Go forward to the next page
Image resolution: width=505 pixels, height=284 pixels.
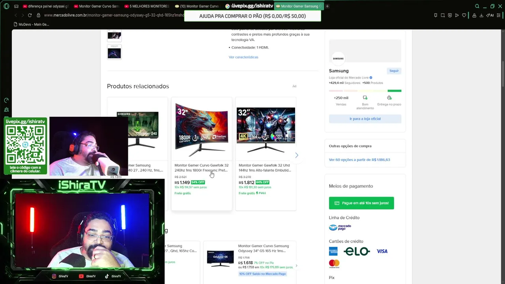point(22,15)
